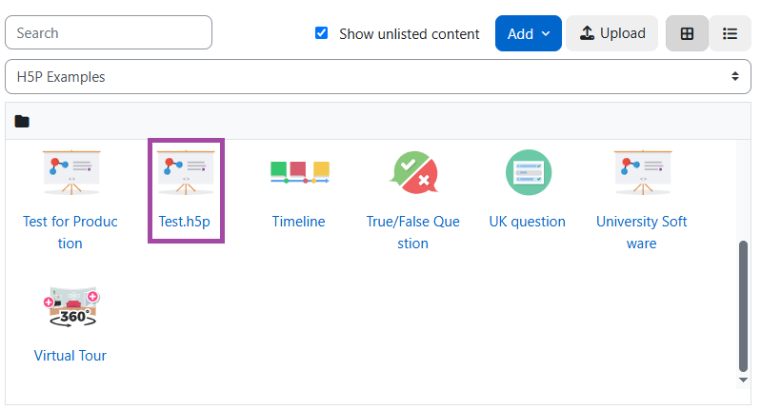
Task: Open the Timeline link
Action: tap(298, 222)
